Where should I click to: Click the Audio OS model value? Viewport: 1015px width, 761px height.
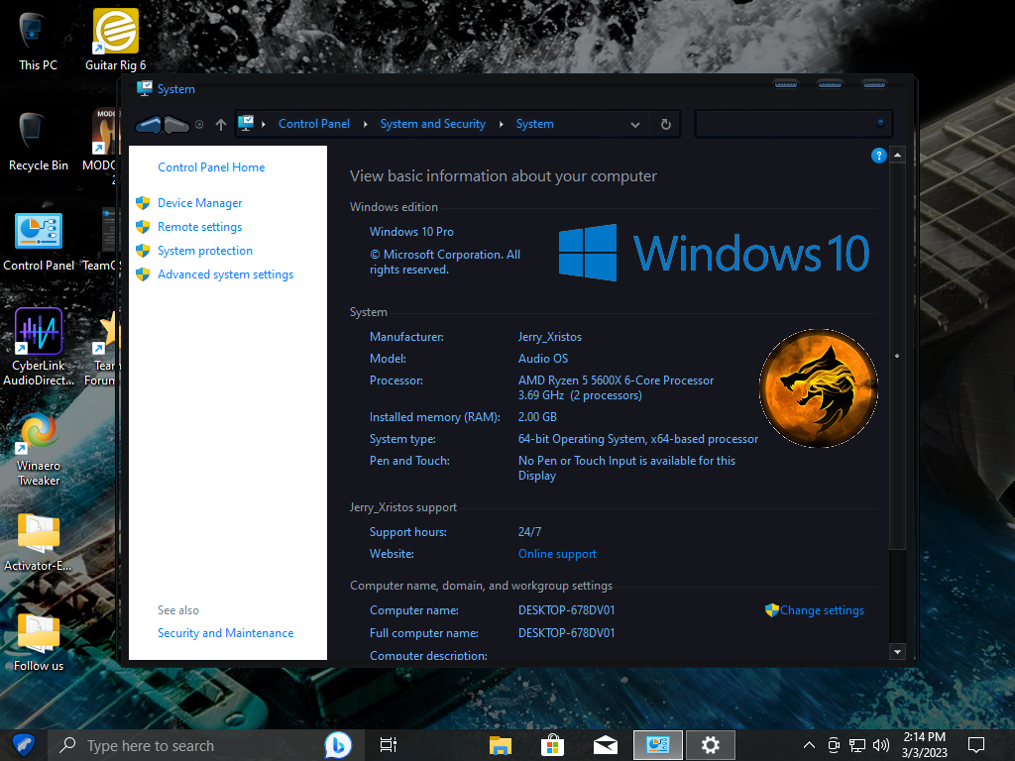click(x=542, y=359)
